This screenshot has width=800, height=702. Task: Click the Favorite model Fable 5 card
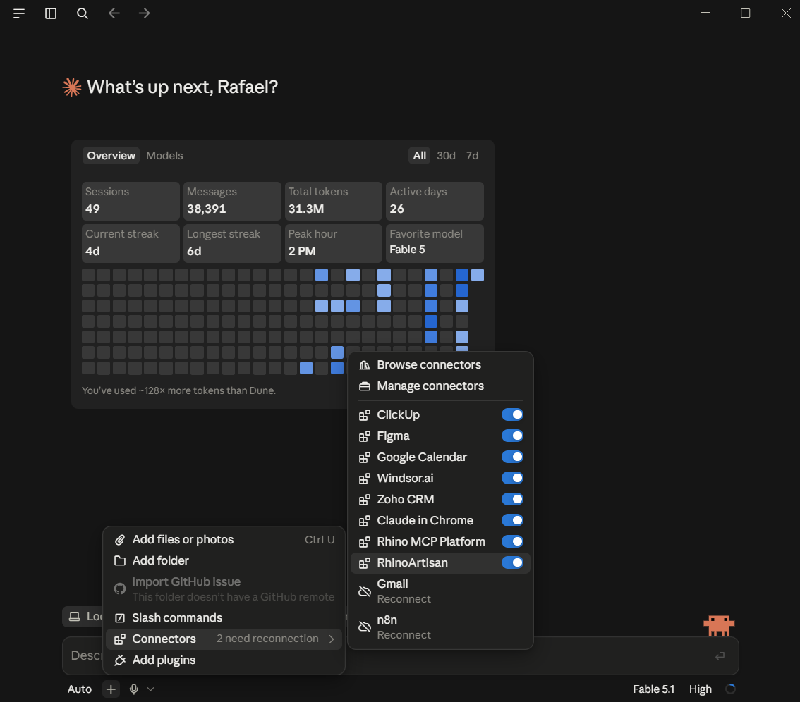click(435, 243)
